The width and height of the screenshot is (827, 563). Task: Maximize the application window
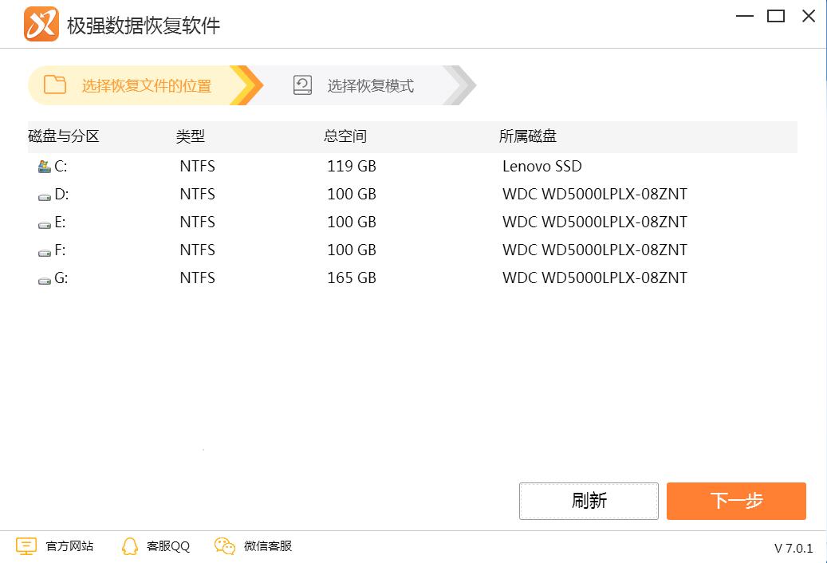coord(775,16)
